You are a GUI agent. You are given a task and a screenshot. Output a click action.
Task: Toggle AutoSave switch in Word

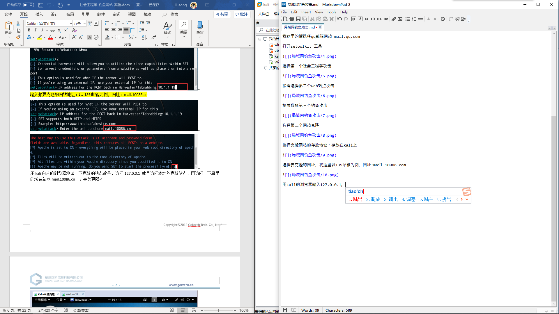click(x=28, y=5)
